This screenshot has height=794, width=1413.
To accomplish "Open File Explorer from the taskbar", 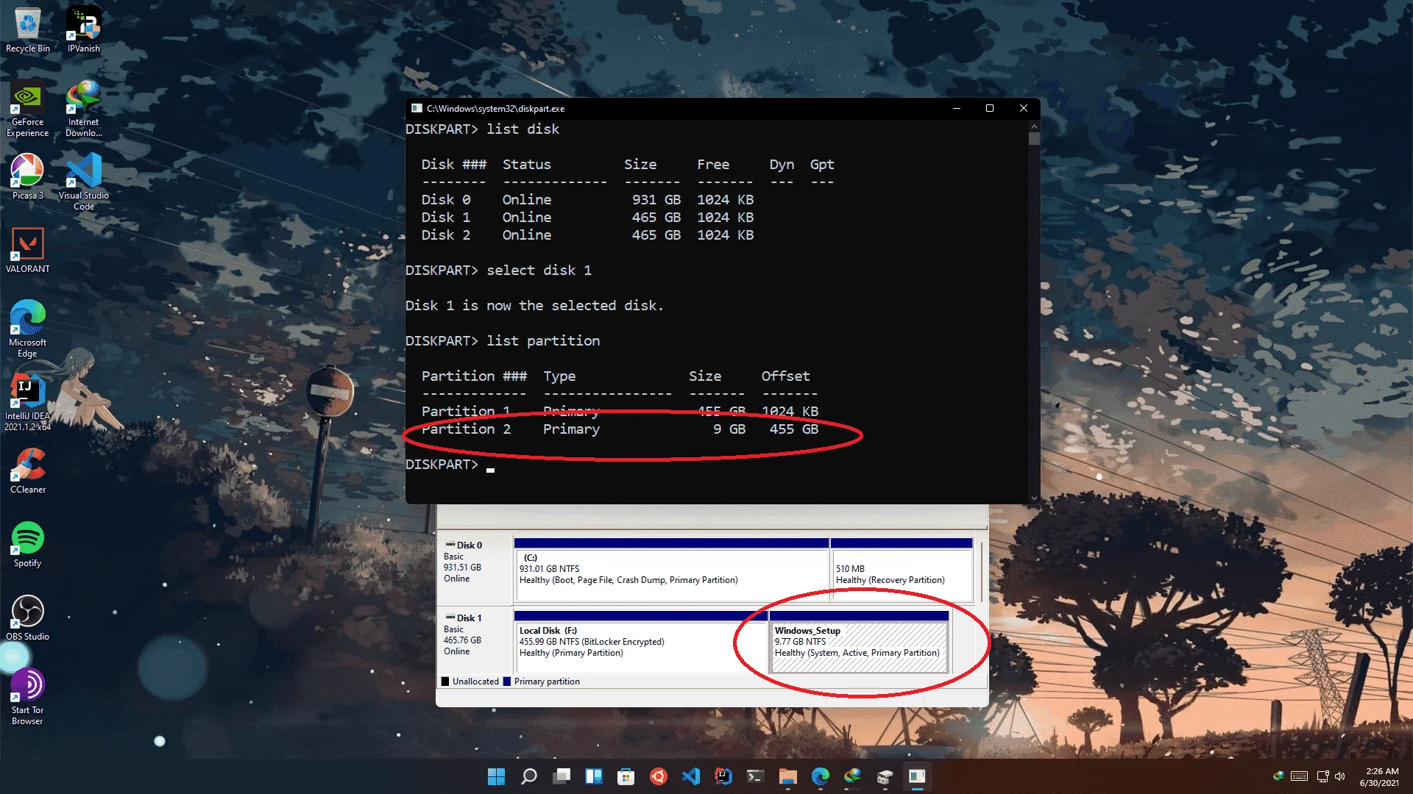I will click(788, 776).
